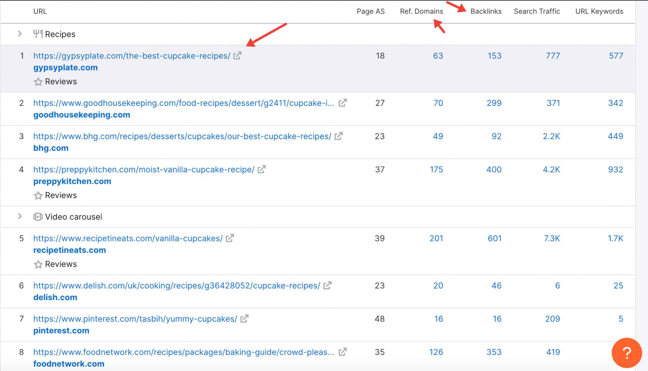The image size is (648, 371).
Task: Open the gypsyplate.com domain link
Action: click(x=65, y=68)
